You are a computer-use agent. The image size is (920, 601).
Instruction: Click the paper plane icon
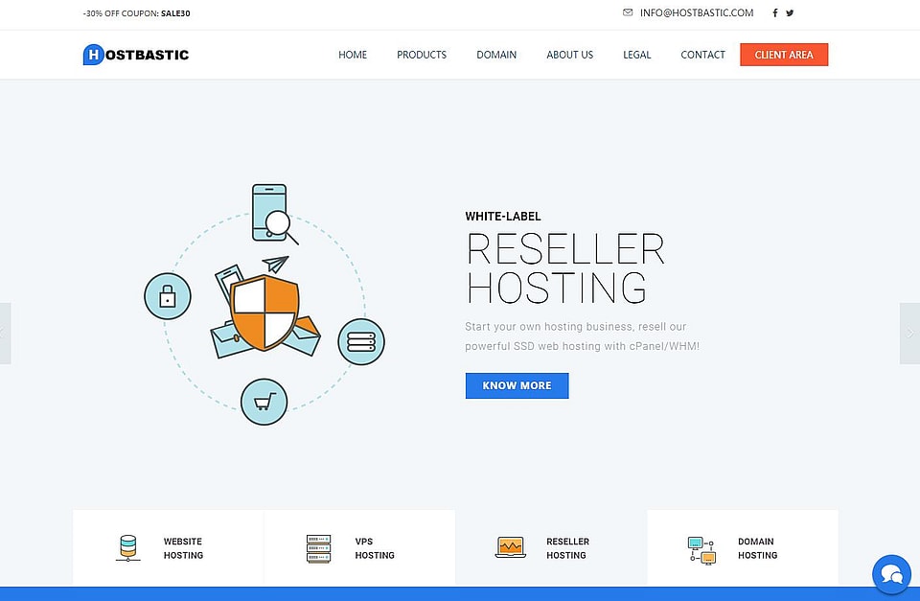[275, 265]
